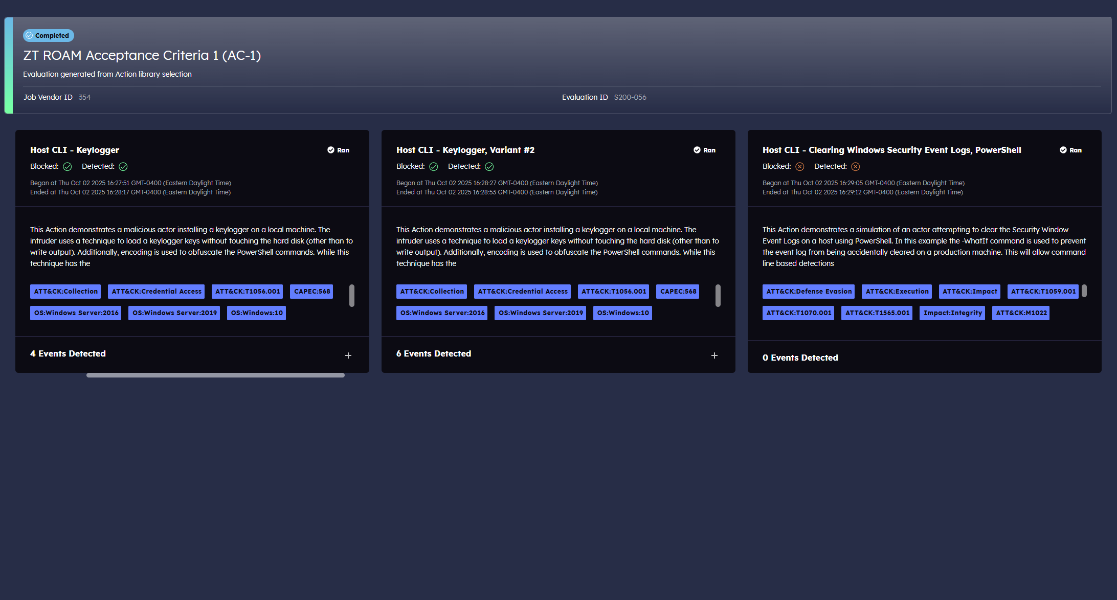
Task: Click Detected orange X on Clearing Logs card
Action: pyautogui.click(x=856, y=167)
